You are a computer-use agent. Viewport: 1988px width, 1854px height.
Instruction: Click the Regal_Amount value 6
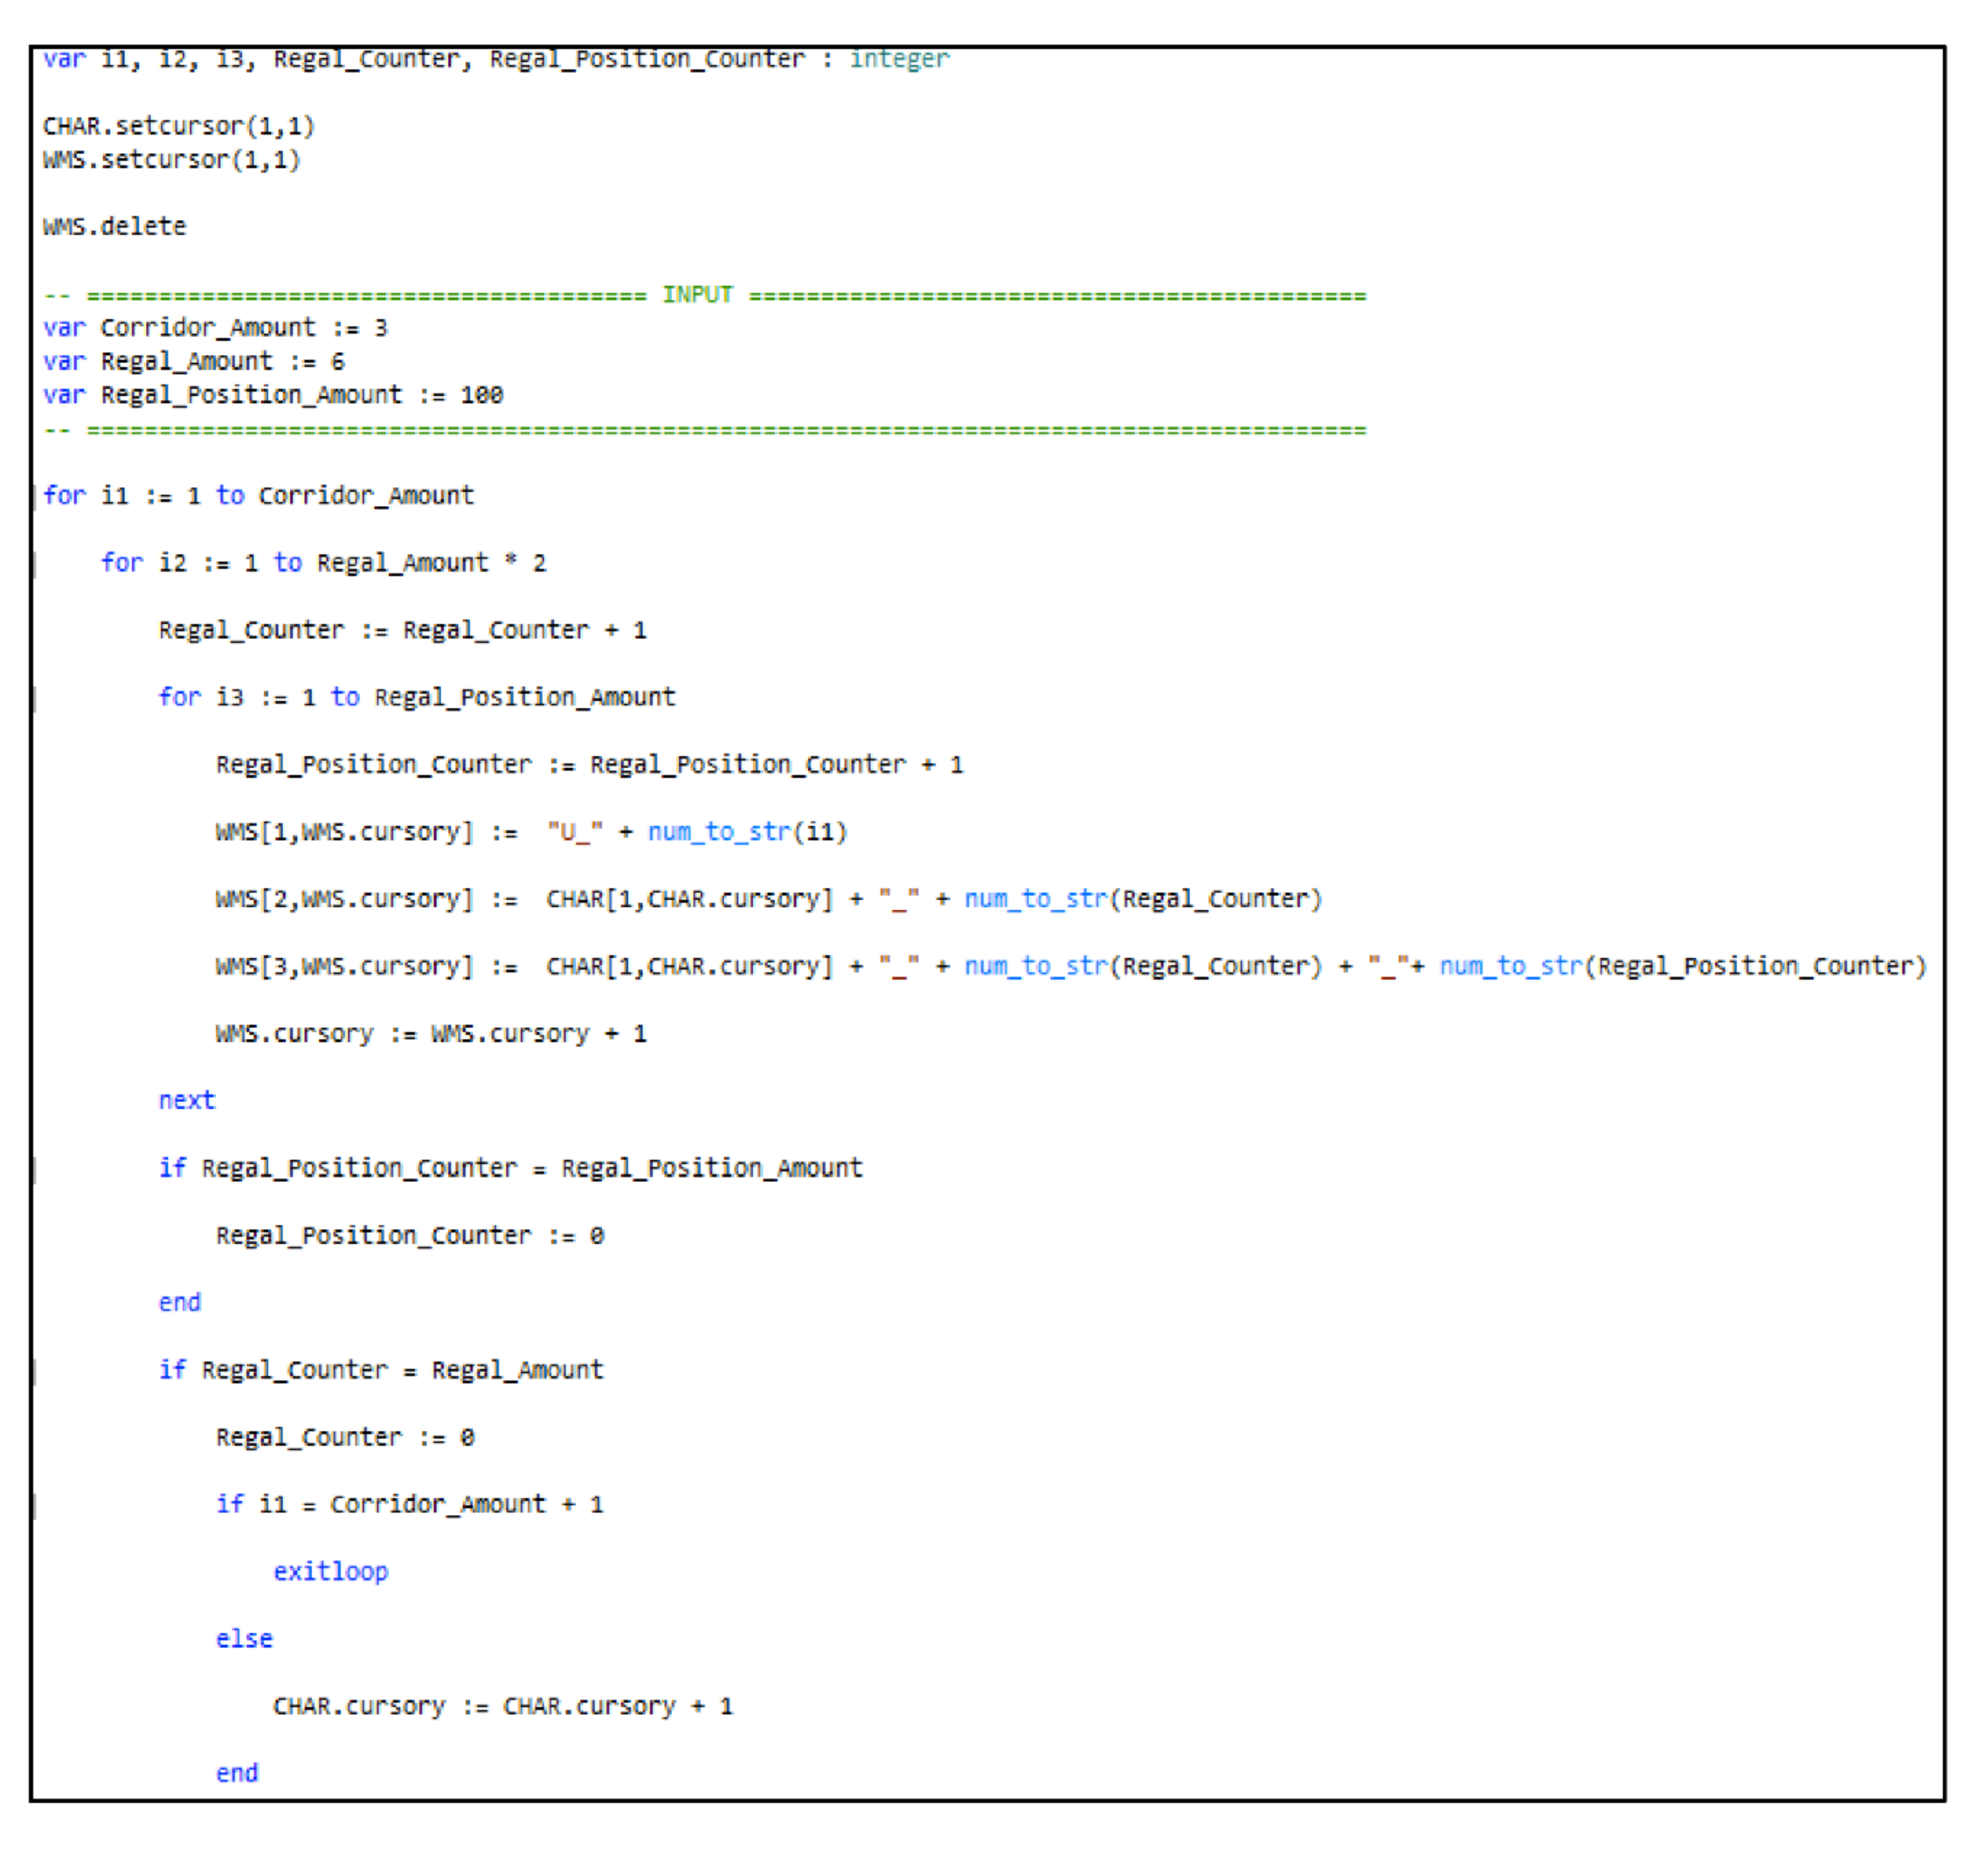tap(337, 362)
